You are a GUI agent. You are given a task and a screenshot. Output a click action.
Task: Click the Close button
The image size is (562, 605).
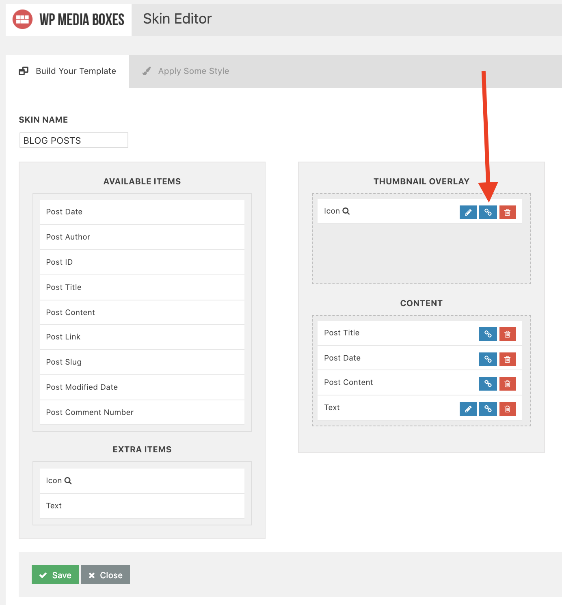tap(106, 575)
